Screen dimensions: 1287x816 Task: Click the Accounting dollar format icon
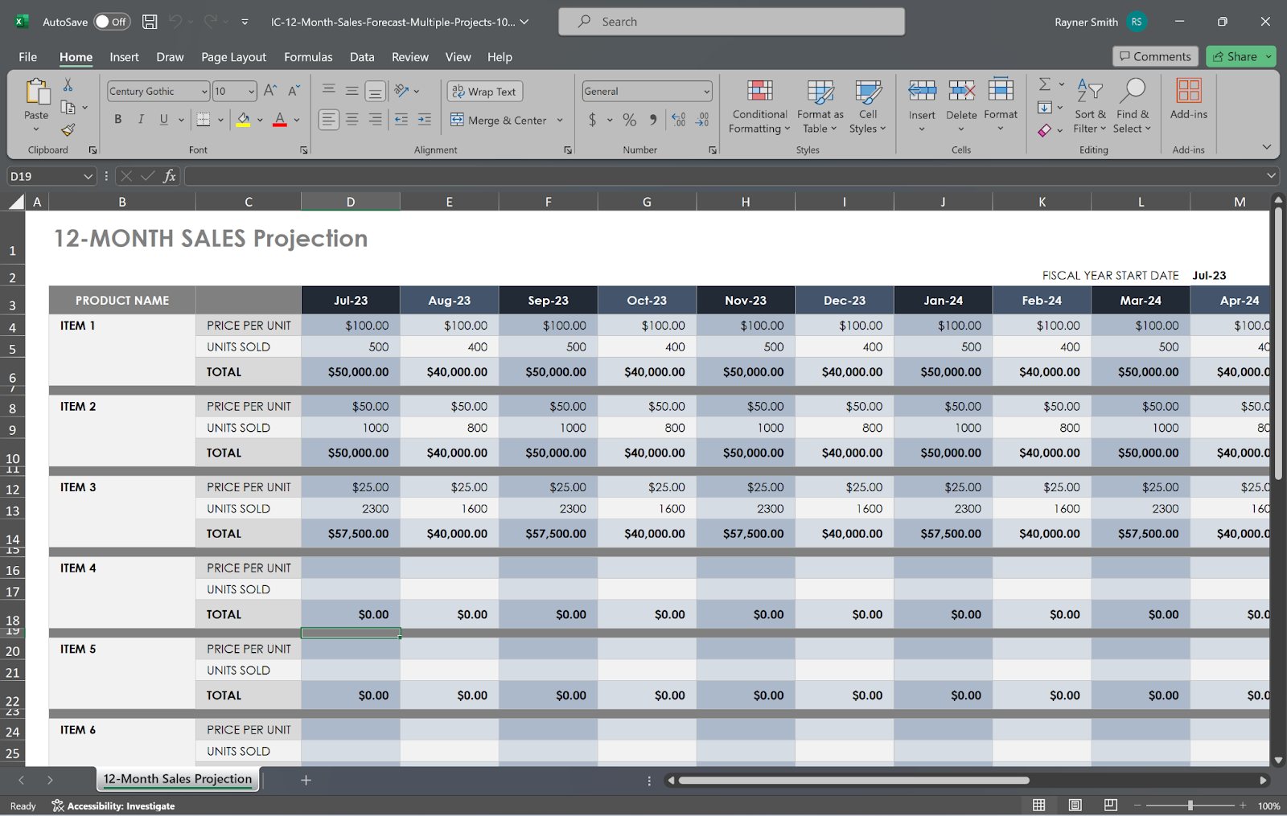coord(593,120)
